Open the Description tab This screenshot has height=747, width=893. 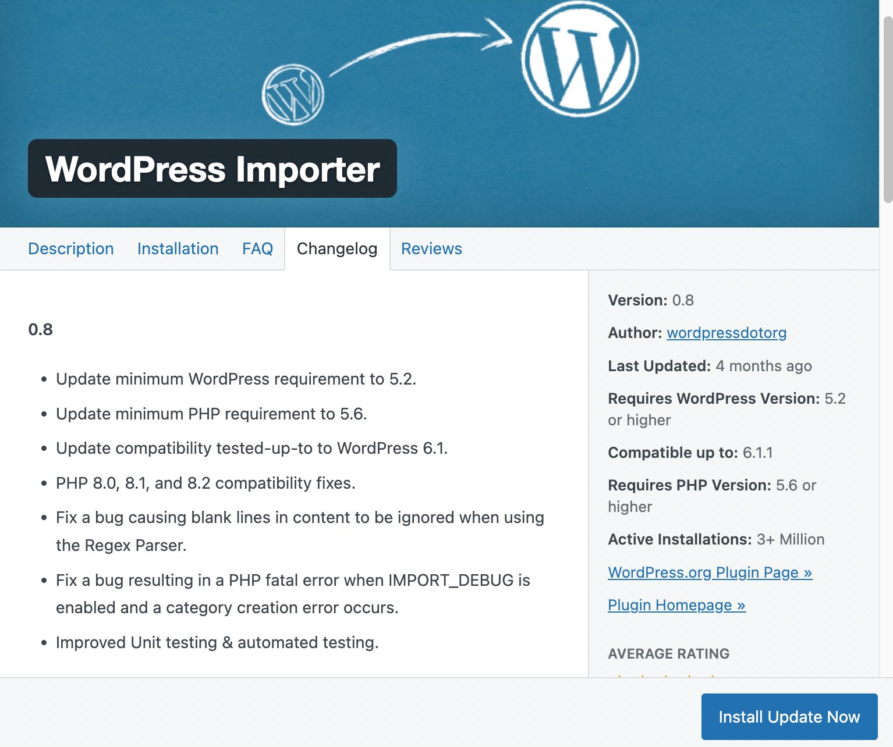pos(71,248)
